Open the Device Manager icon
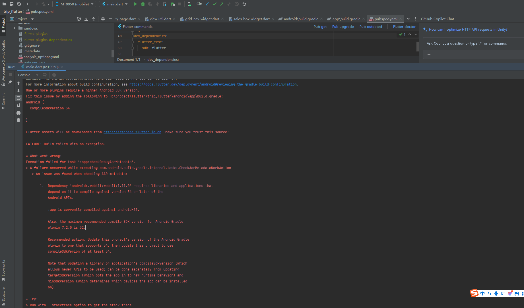 [189, 4]
